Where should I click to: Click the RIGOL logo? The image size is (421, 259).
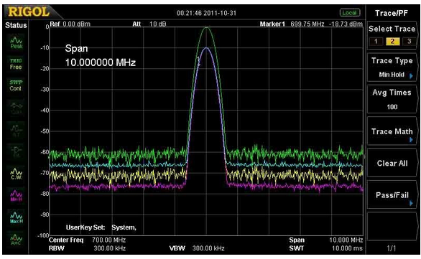click(29, 12)
